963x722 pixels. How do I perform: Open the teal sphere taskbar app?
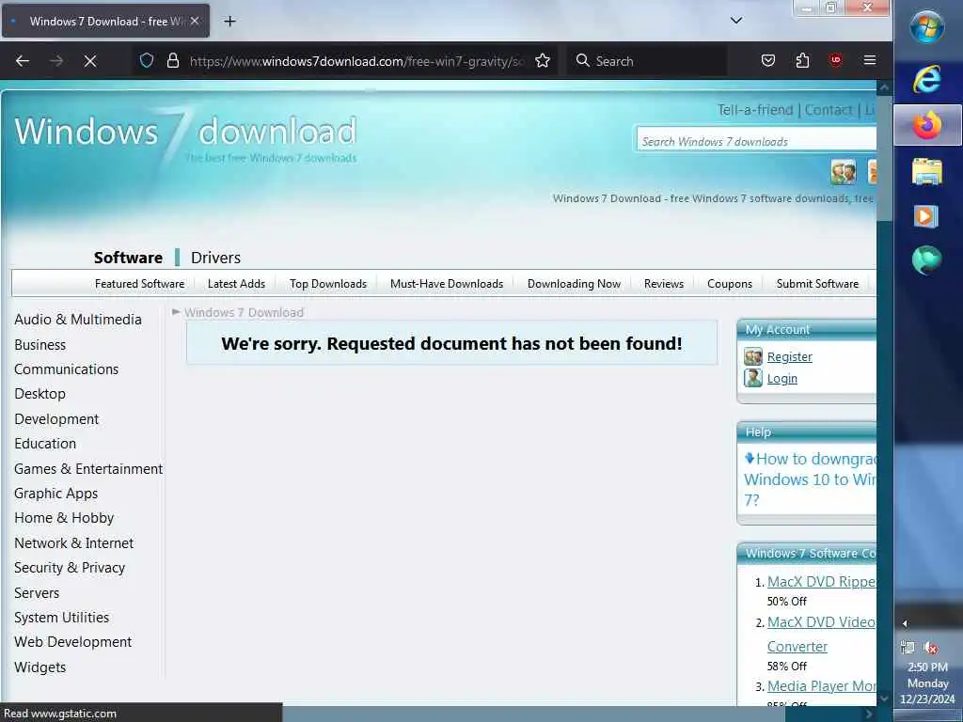[x=926, y=259]
